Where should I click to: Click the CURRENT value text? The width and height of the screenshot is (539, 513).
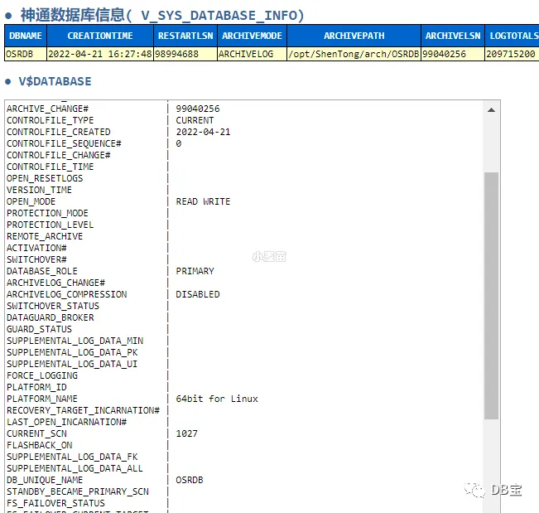[195, 120]
